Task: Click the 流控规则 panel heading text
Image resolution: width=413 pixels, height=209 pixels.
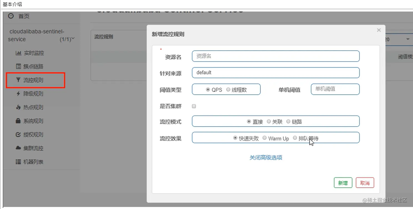Action: point(104,37)
